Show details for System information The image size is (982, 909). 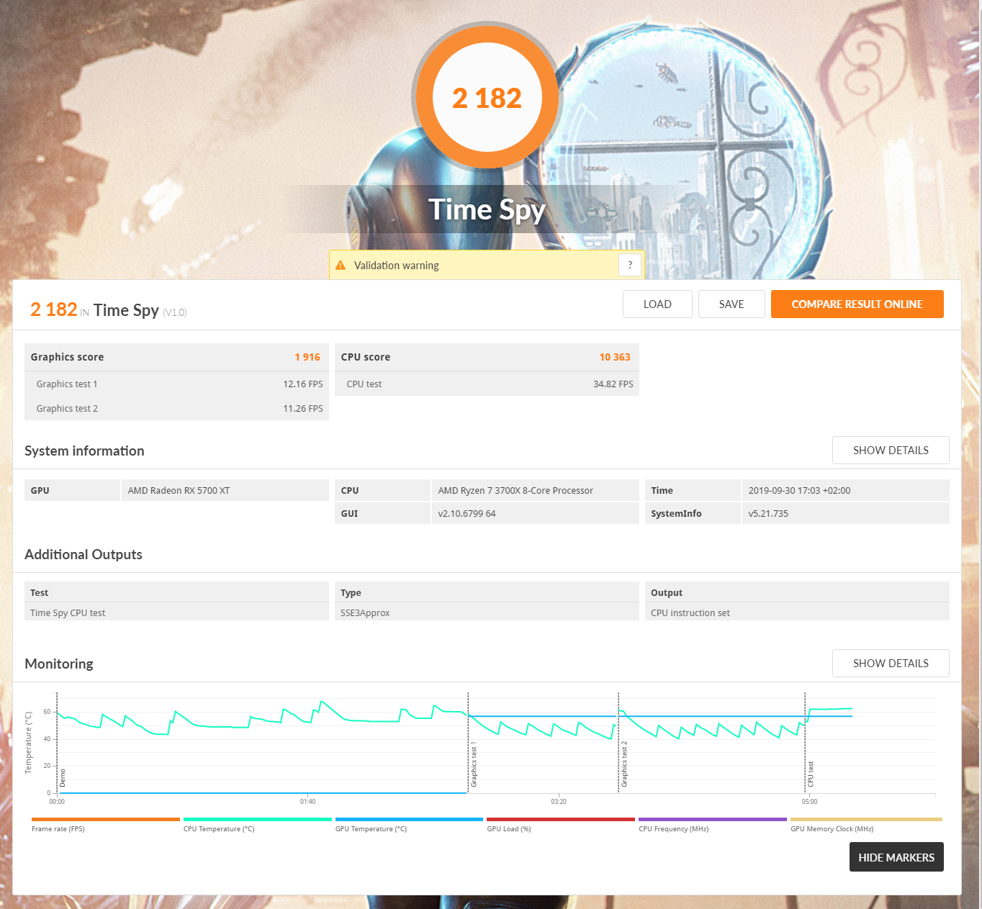[x=891, y=451]
